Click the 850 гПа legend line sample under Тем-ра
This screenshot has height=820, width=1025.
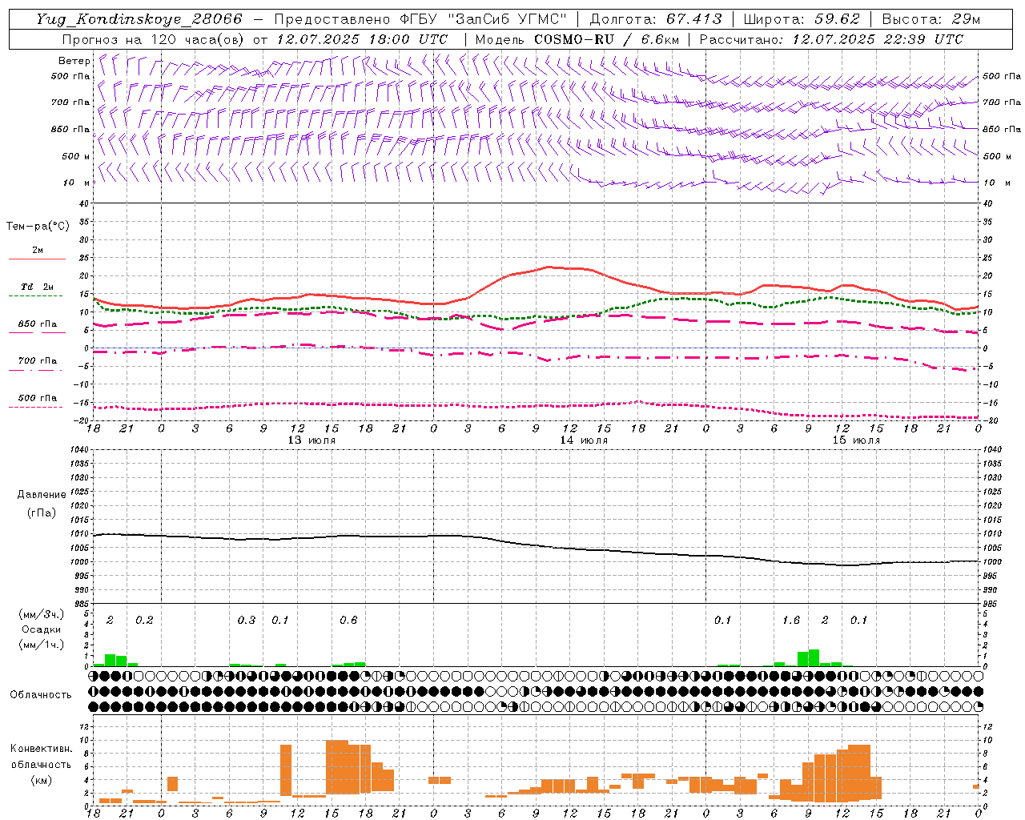click(37, 332)
